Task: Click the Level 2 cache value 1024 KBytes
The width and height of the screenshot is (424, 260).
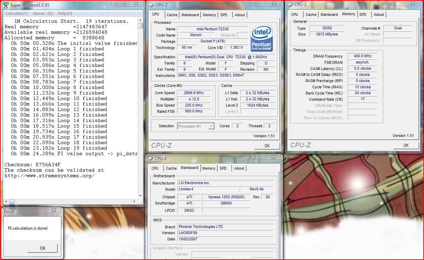Action: pos(257,105)
